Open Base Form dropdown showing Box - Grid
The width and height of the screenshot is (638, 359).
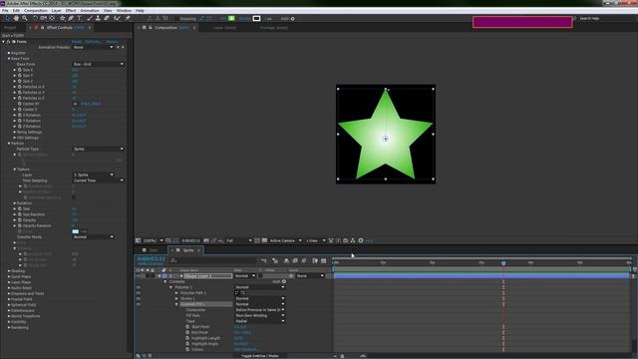coord(98,64)
